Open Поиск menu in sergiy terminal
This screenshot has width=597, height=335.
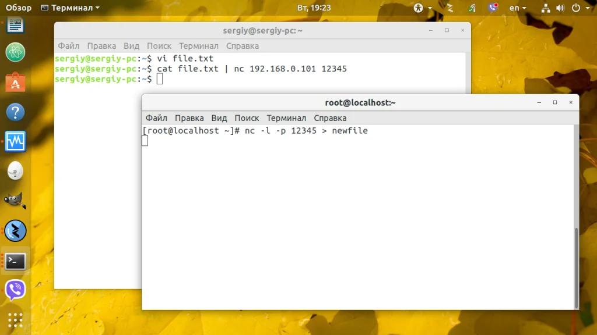(x=159, y=46)
